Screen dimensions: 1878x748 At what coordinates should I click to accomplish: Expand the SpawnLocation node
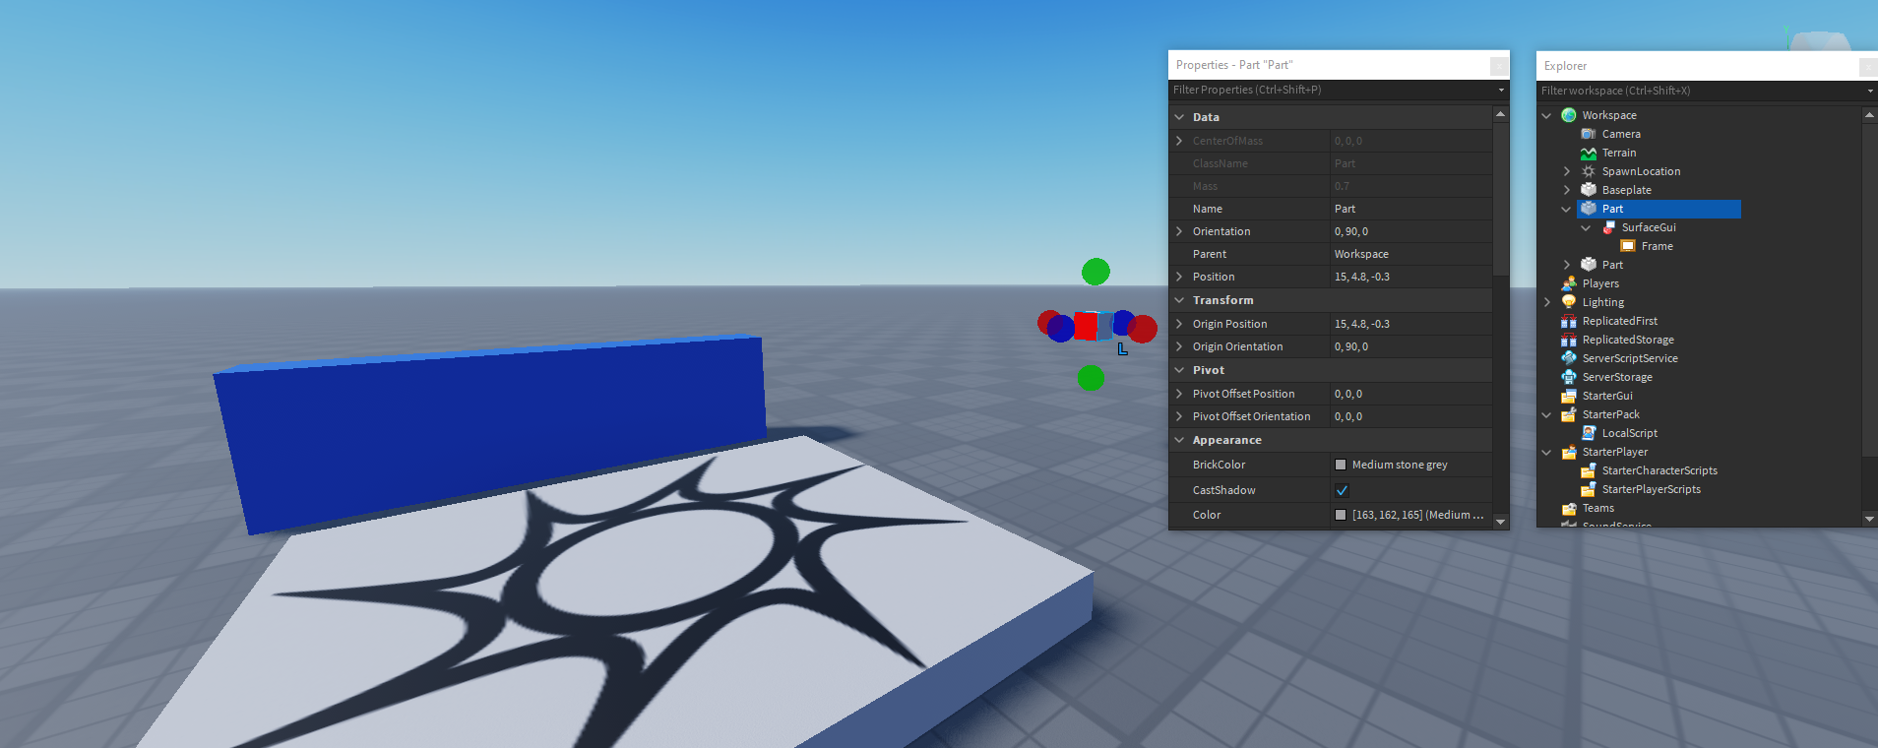tap(1567, 171)
